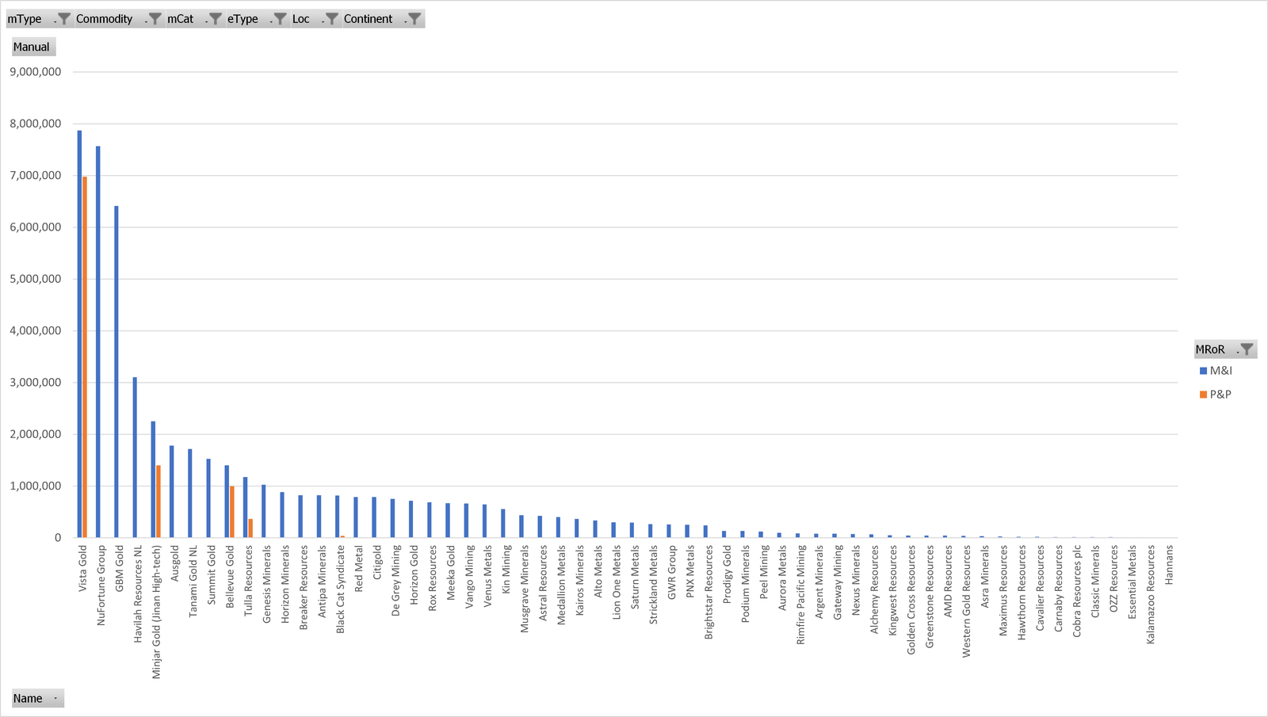Screen dimensions: 1268x717
Task: Click the NuFortune Group M&I bar
Action: tap(98, 342)
